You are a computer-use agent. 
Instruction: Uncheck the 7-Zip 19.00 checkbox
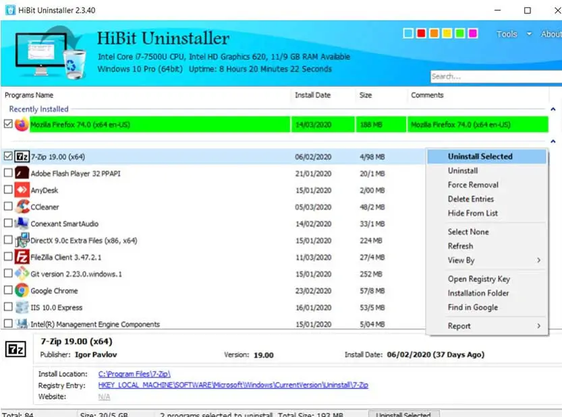tap(8, 156)
